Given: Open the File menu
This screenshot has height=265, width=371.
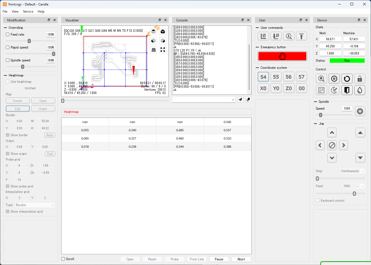Looking at the screenshot, I should 5,12.
